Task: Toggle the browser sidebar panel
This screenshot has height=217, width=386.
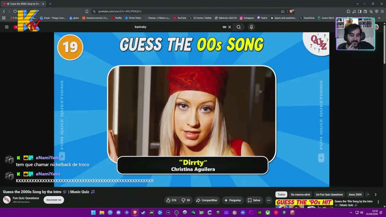Action: coord(359,11)
